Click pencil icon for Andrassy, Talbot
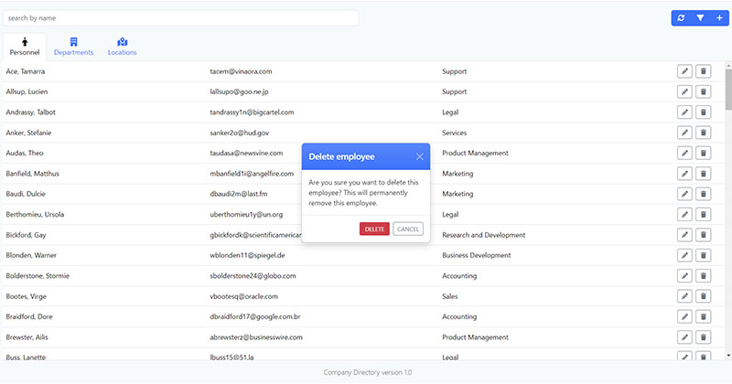This screenshot has width=732, height=384. coord(684,112)
